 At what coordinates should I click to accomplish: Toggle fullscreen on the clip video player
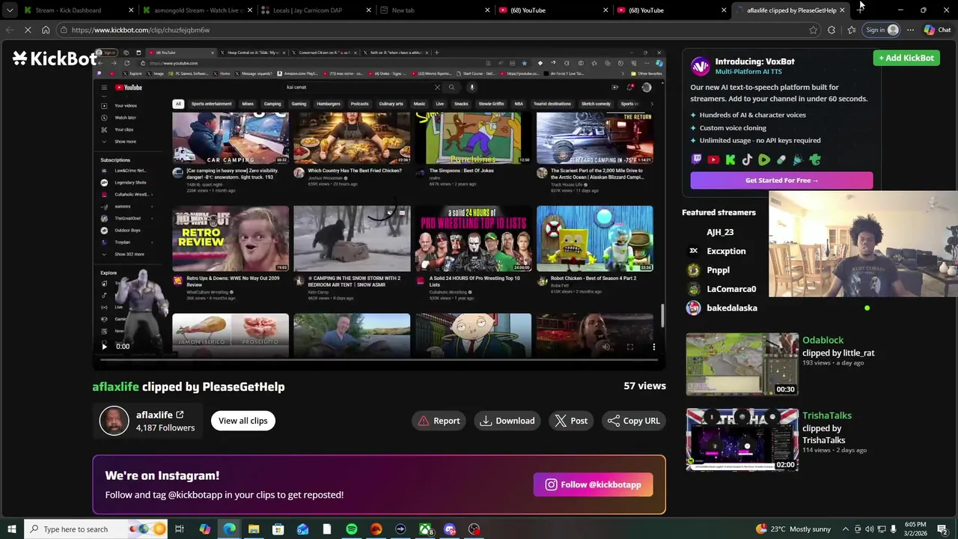tap(630, 347)
